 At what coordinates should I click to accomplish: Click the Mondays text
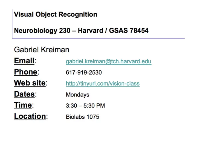[77, 95]
